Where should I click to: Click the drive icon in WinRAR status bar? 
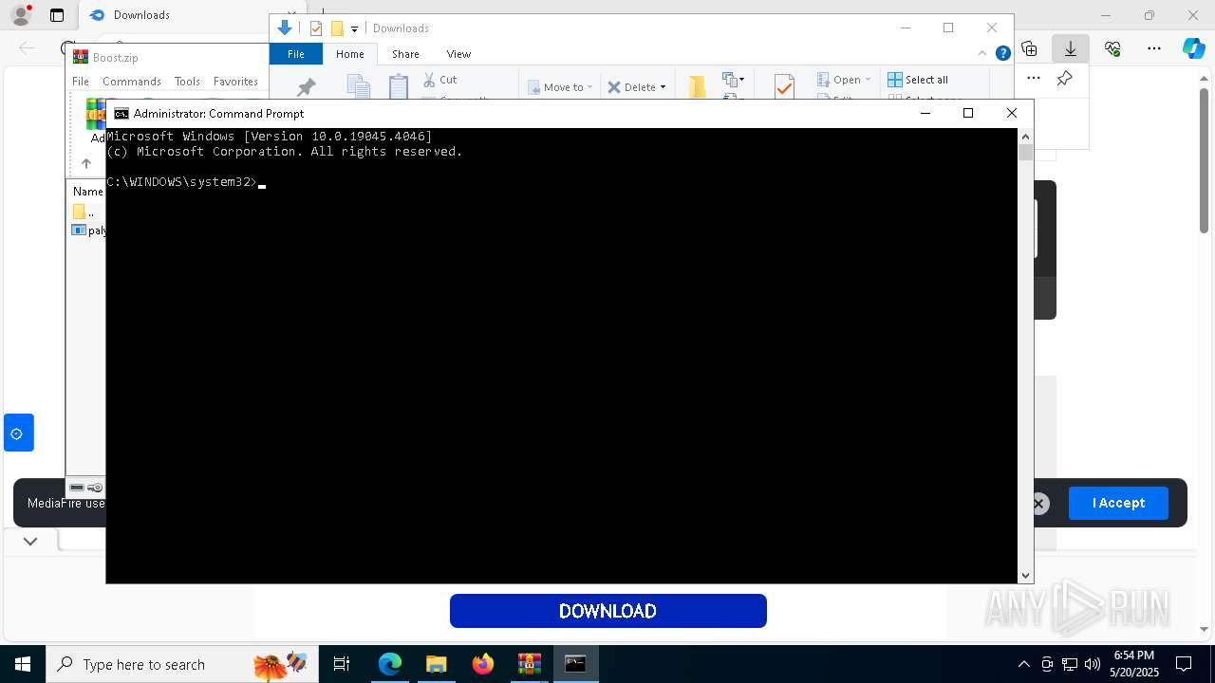[77, 488]
